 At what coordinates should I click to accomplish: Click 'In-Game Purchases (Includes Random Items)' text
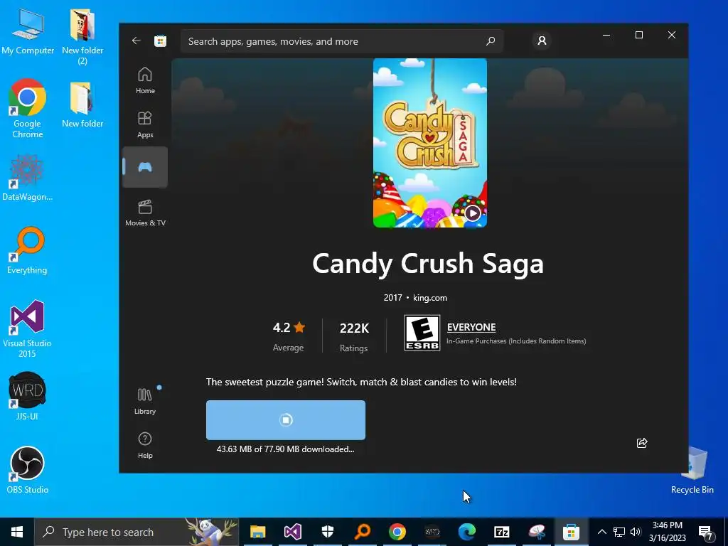click(x=516, y=341)
